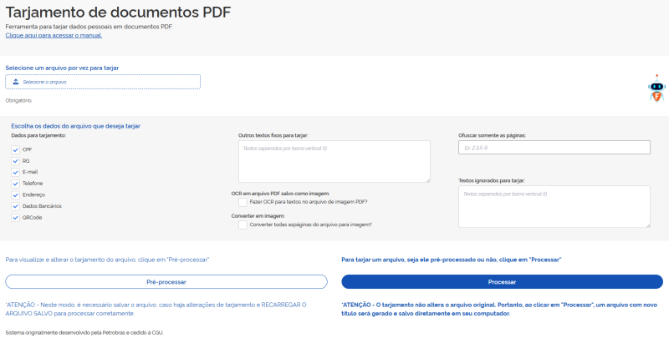
Task: Click the robot assistant chatbot icon
Action: 657,88
